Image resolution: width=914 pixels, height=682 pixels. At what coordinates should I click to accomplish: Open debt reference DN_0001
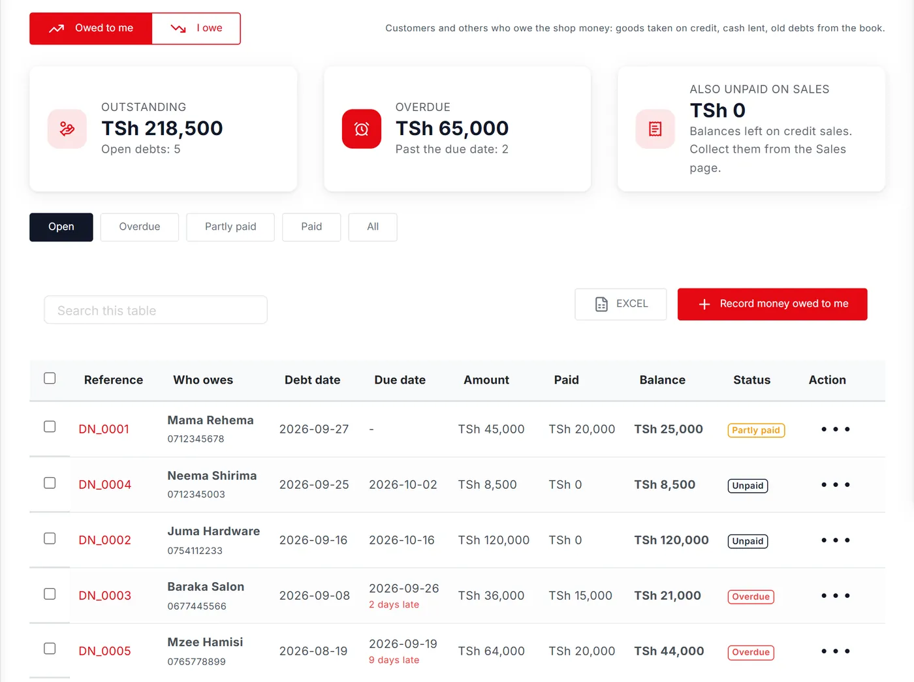click(104, 429)
